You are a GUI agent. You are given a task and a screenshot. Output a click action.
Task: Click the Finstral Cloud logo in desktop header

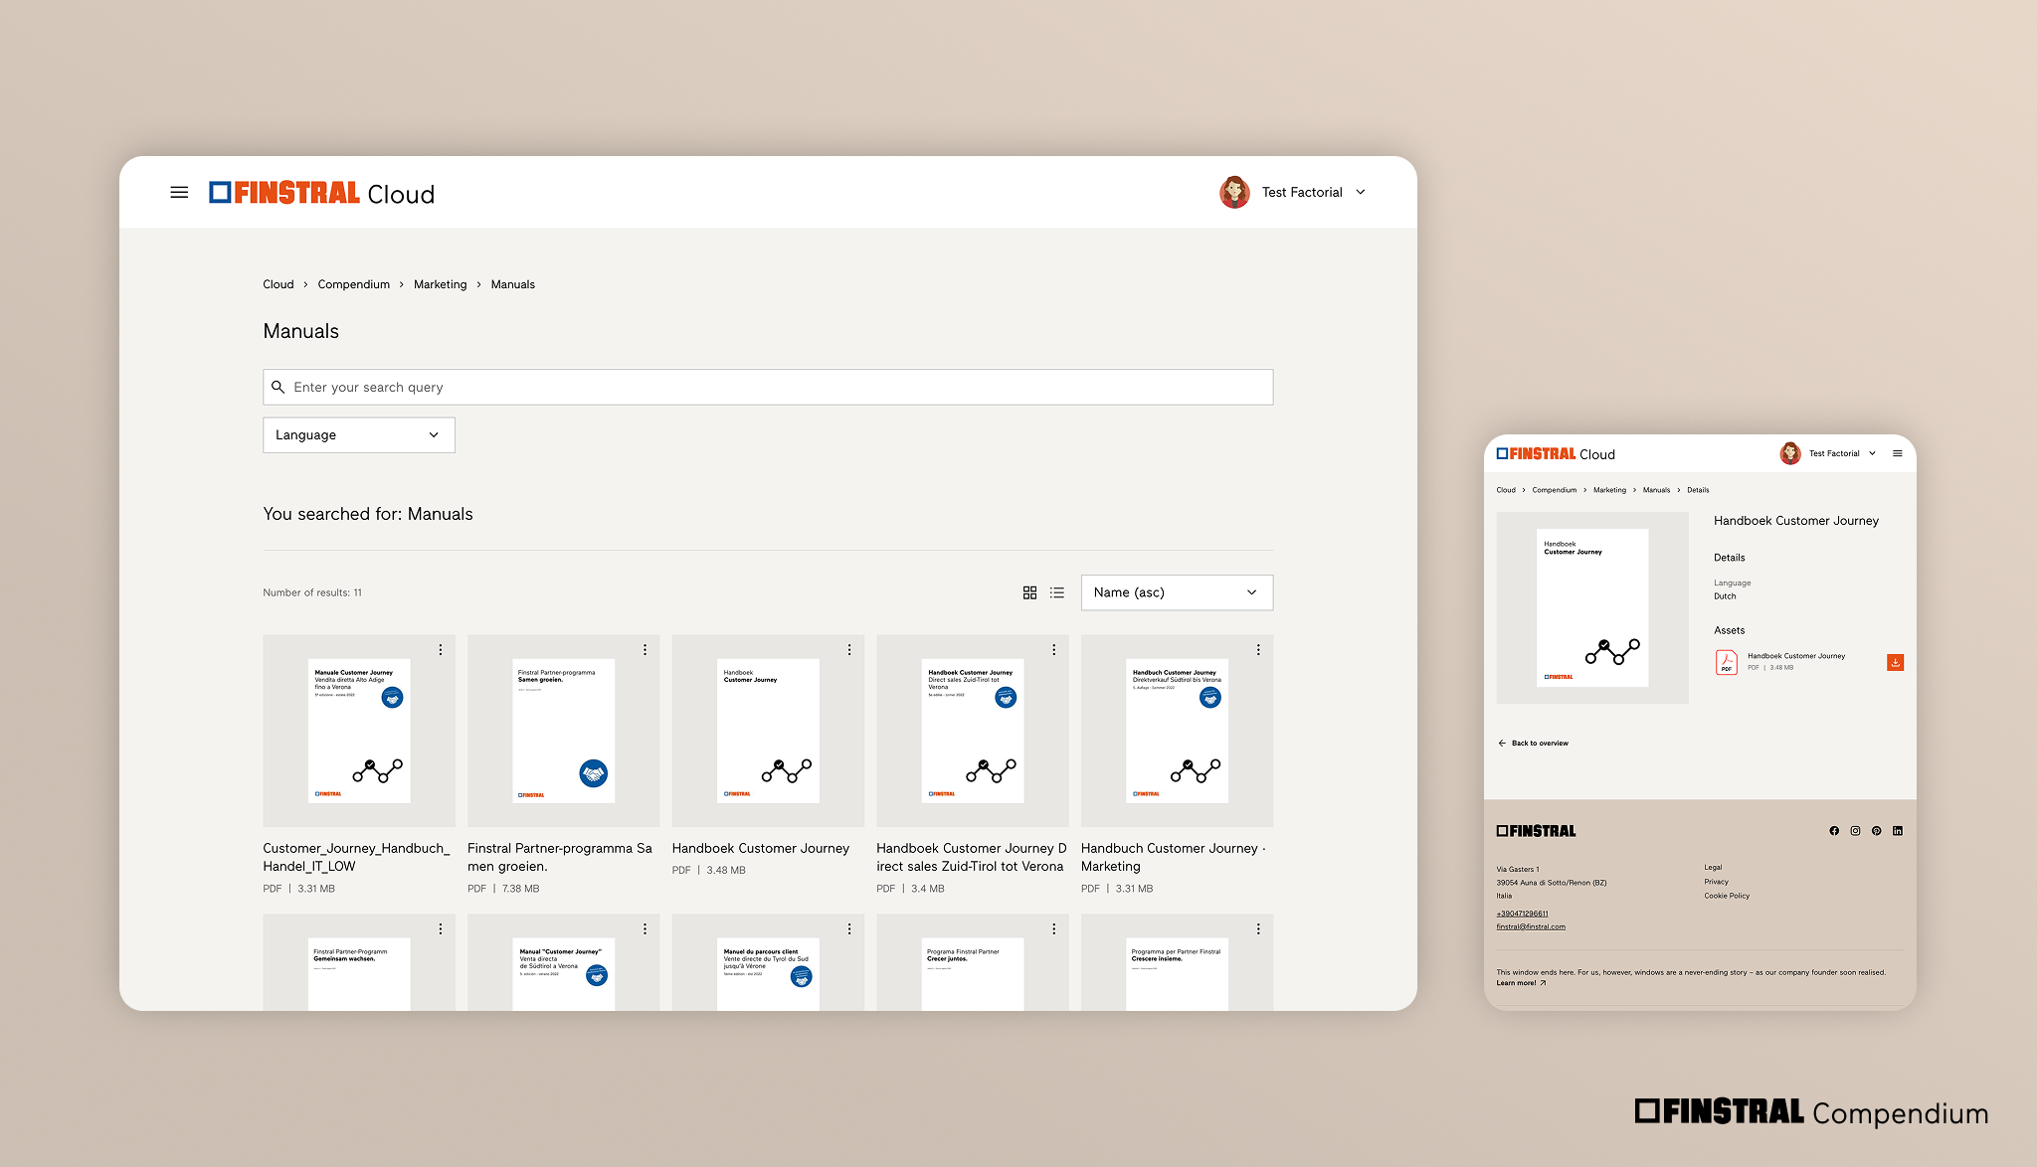pos(321,193)
